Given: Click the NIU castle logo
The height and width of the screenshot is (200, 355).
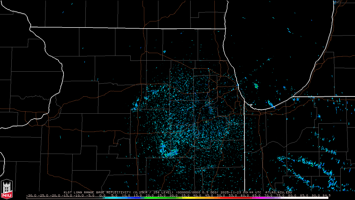Looking at the screenshot, I should [x=7, y=189].
